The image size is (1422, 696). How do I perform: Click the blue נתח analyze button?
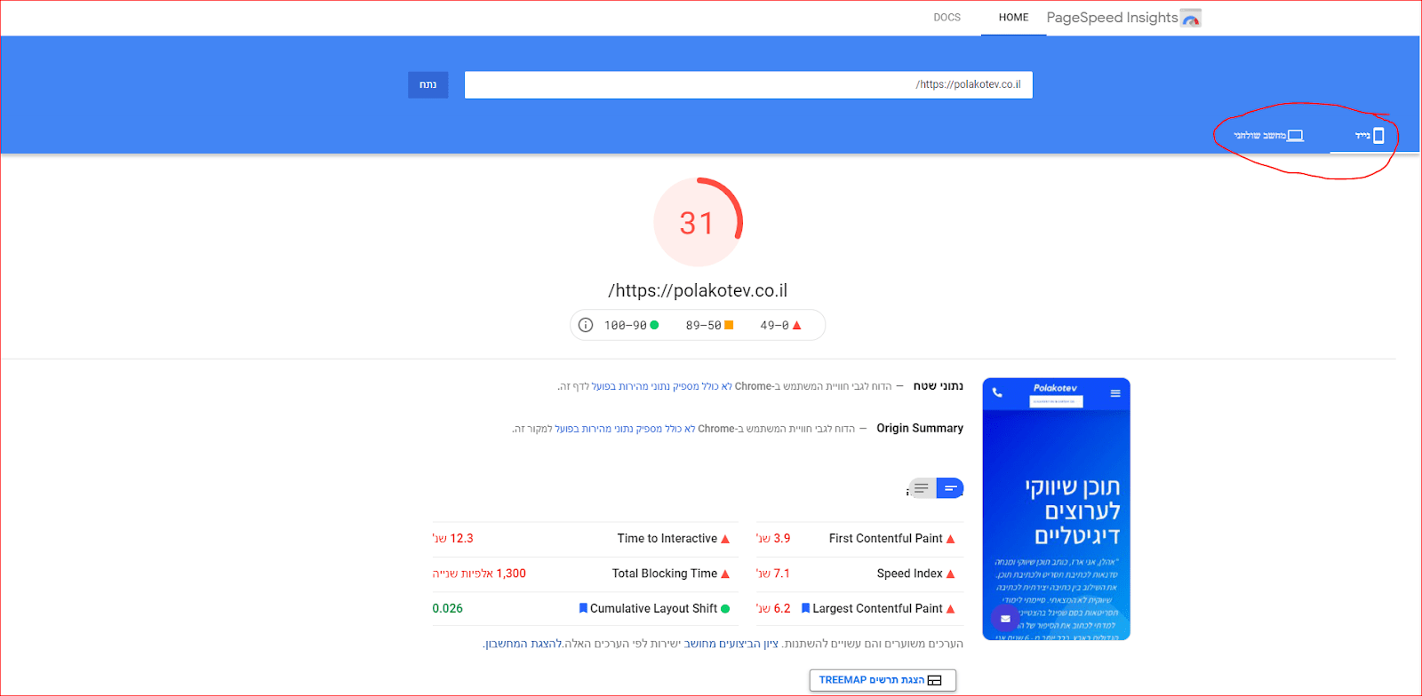428,85
